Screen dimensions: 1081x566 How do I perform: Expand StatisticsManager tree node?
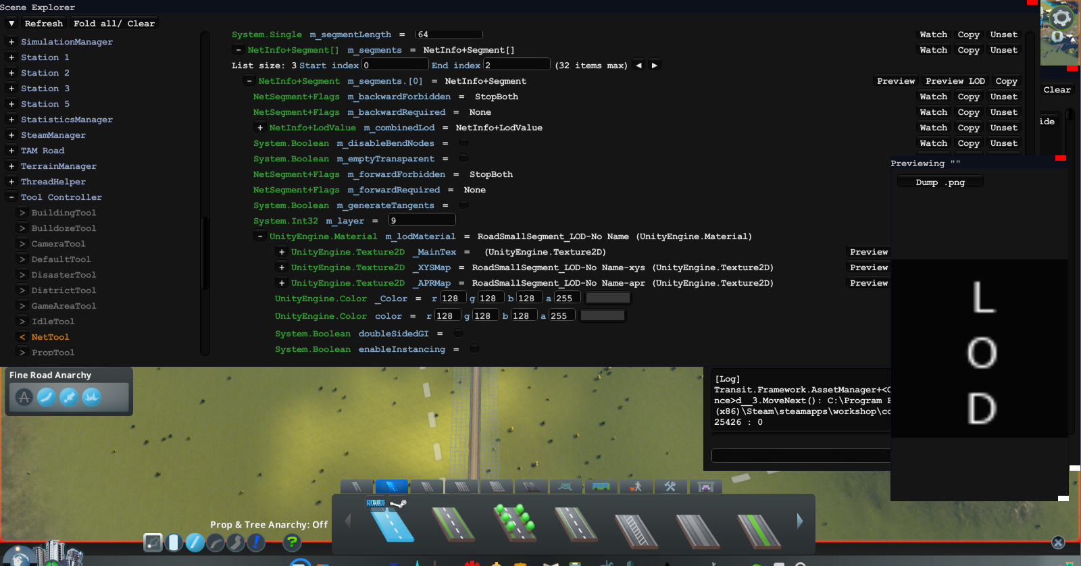coord(11,120)
